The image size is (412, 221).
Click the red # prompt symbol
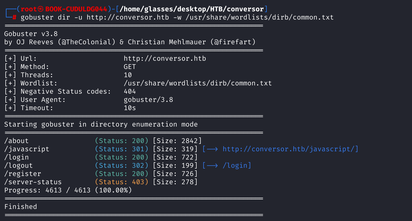click(x=14, y=17)
